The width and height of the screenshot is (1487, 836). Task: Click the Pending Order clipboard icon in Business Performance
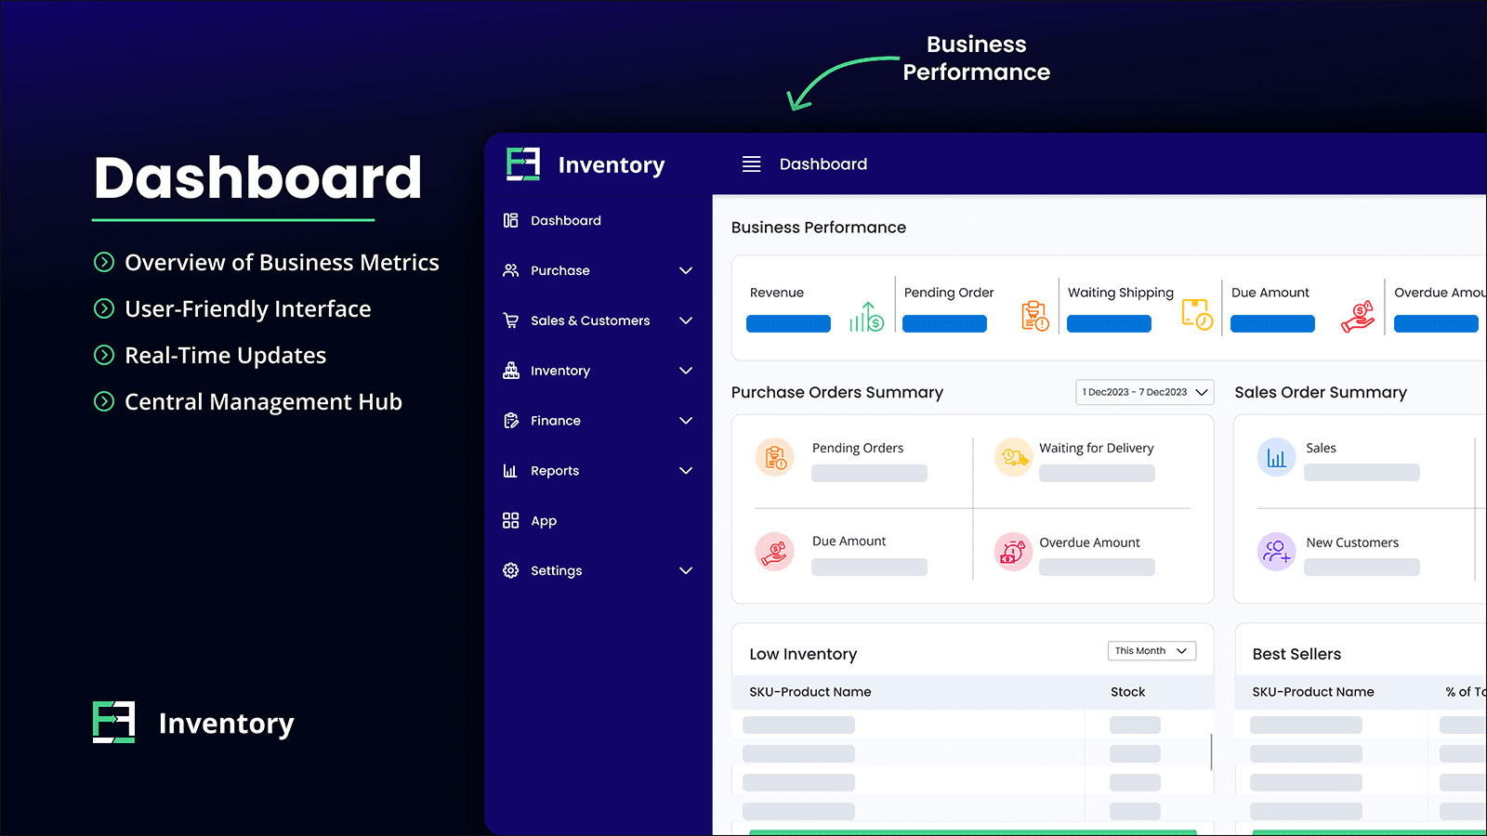tap(1034, 316)
